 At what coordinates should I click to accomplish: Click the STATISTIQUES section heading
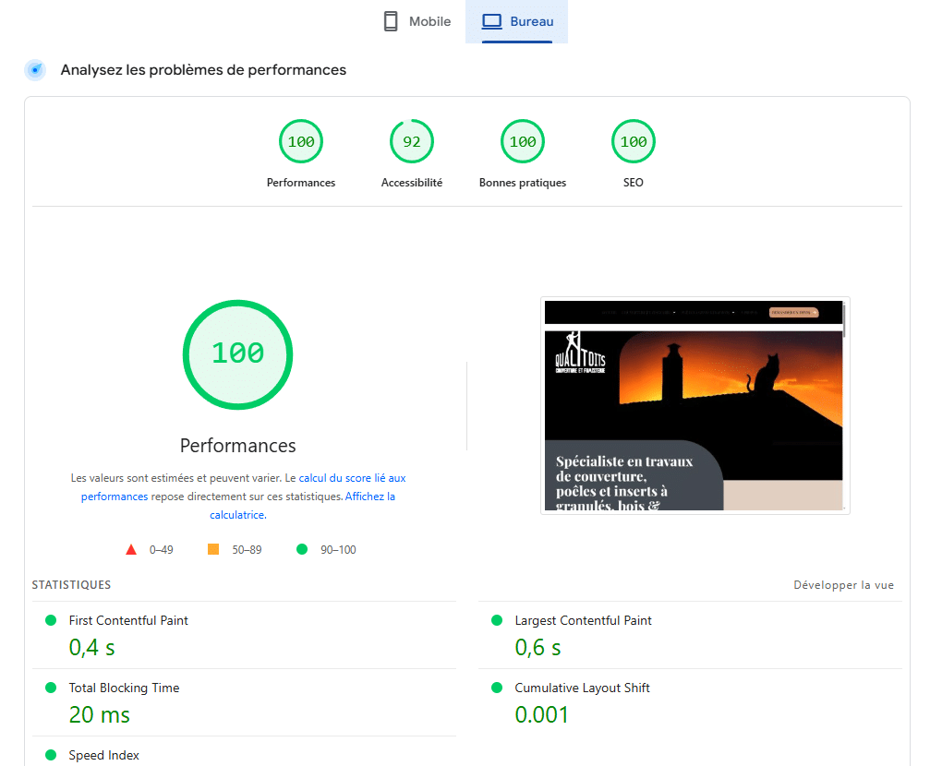click(71, 584)
